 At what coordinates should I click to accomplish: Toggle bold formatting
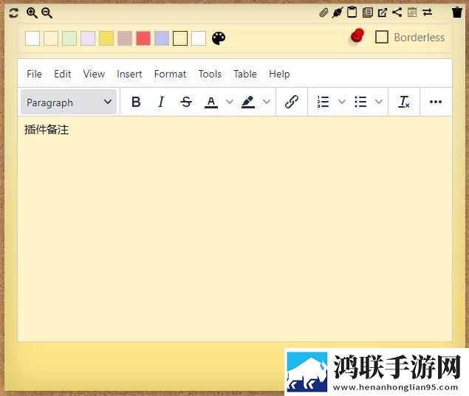tap(136, 102)
